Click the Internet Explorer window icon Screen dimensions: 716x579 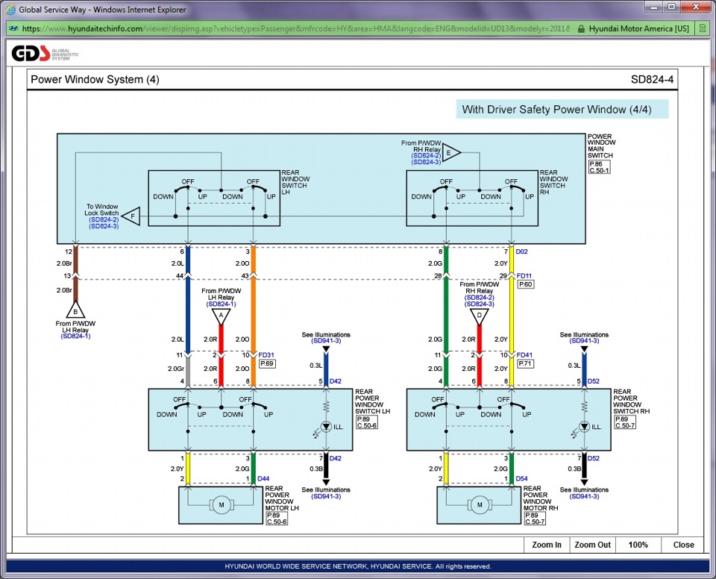(10, 9)
